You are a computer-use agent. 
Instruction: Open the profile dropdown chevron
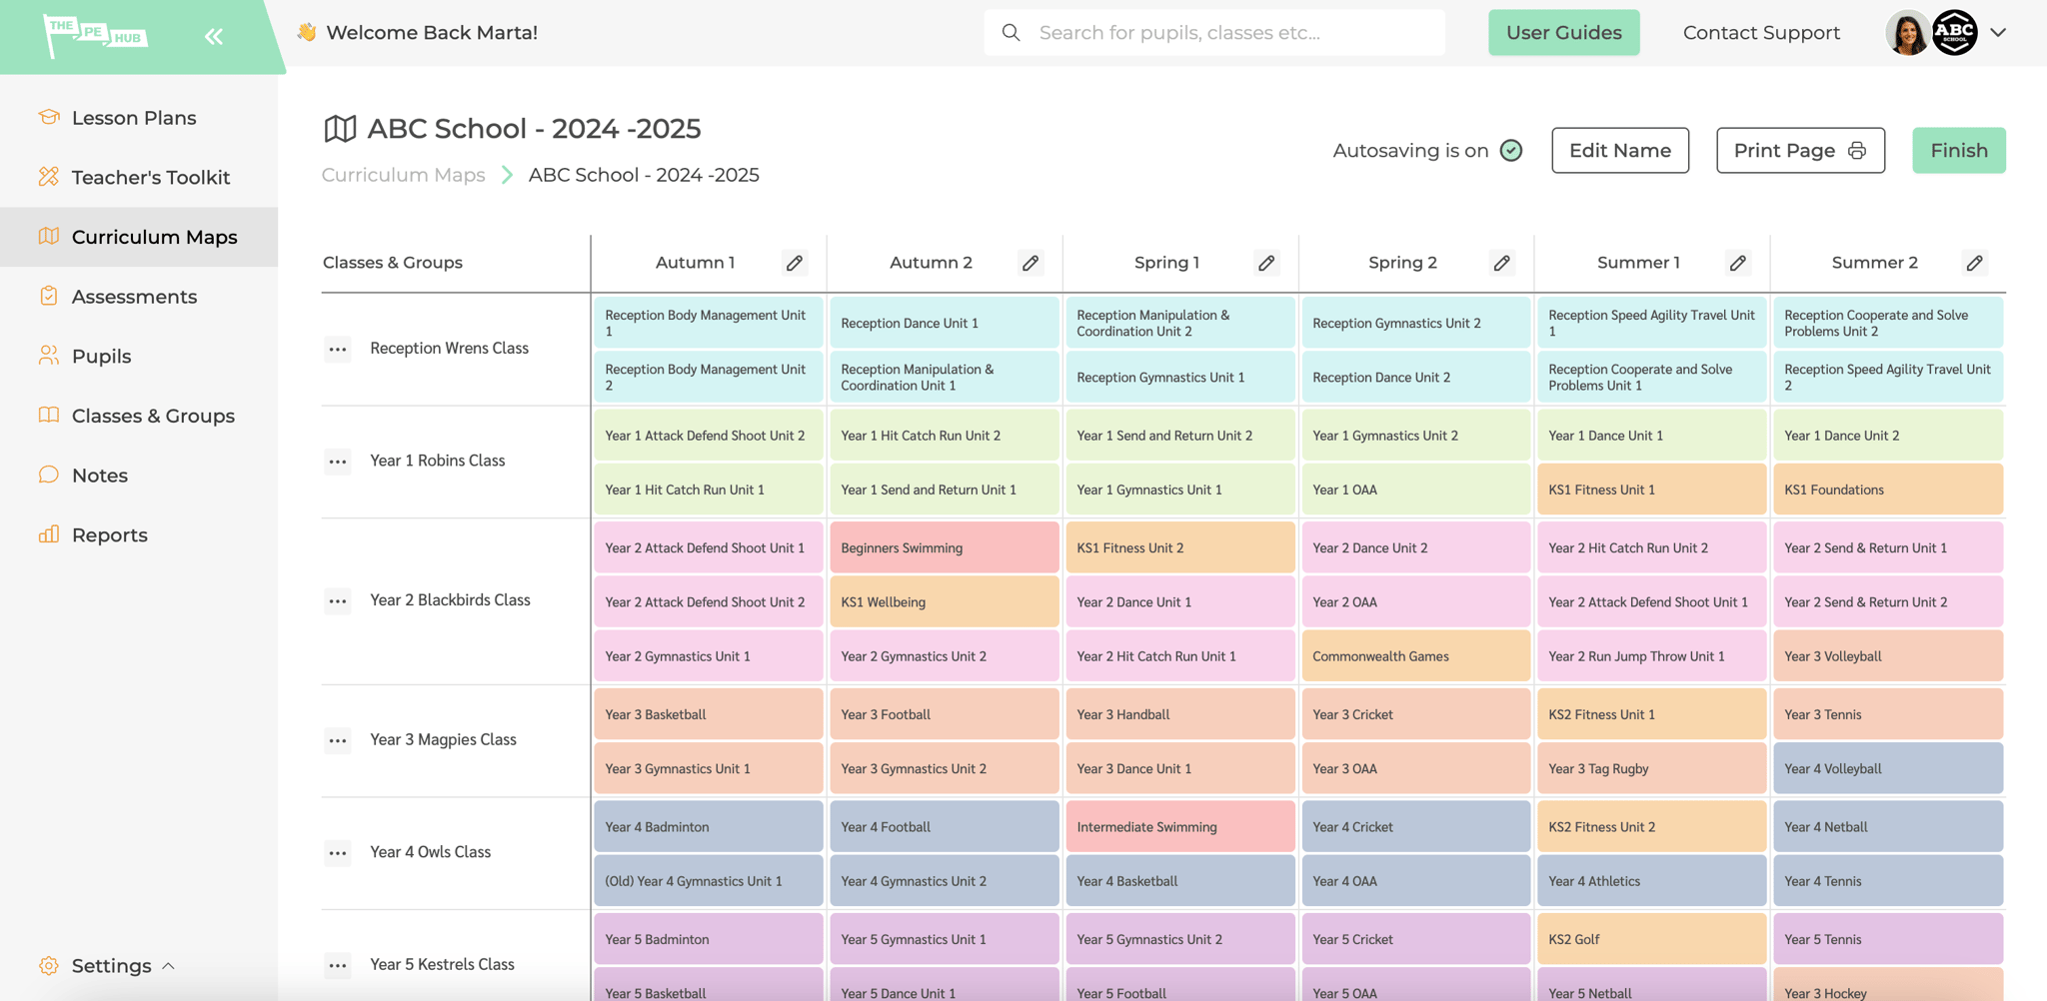click(1998, 32)
